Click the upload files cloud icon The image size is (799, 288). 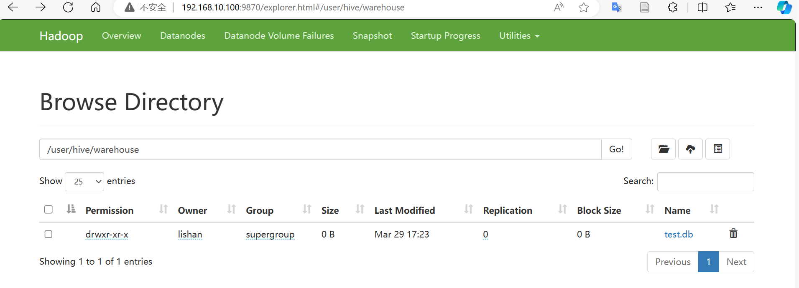click(x=690, y=149)
